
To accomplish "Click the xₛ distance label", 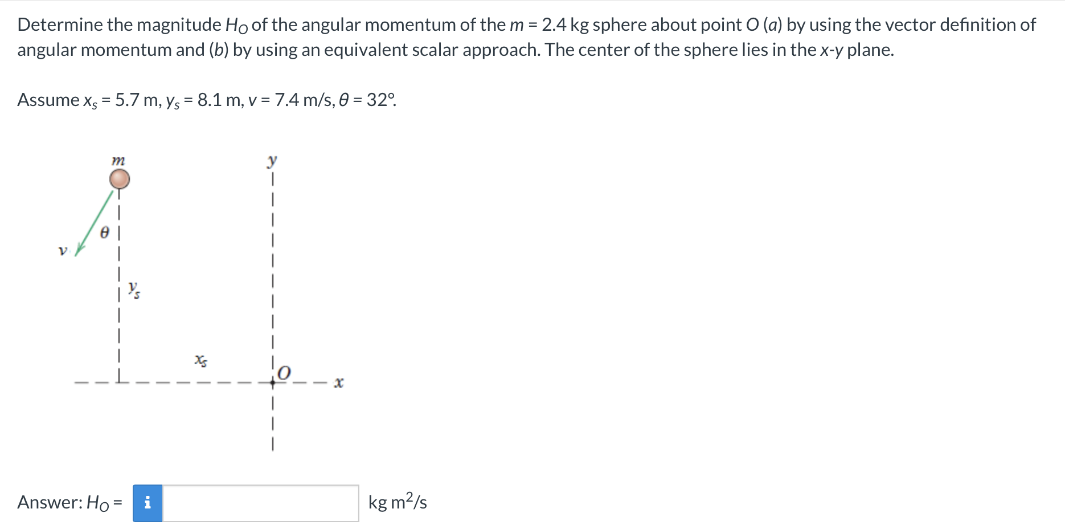I will click(200, 360).
